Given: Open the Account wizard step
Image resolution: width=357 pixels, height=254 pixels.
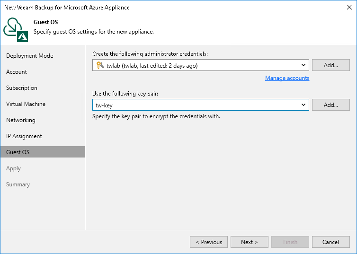Looking at the screenshot, I should click(x=17, y=72).
